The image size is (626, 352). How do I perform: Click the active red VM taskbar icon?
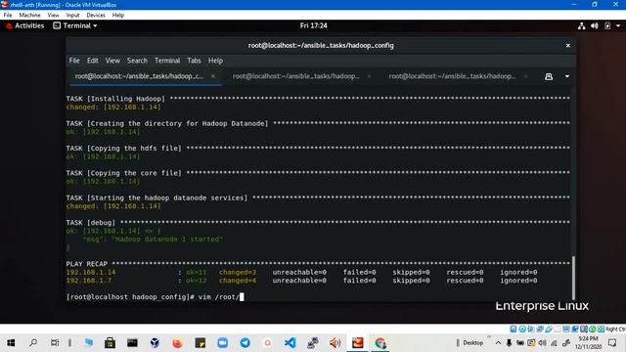pyautogui.click(x=358, y=343)
